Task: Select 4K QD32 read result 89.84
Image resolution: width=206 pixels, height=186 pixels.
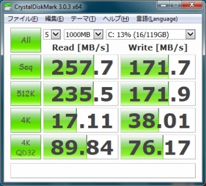Action: pyautogui.click(x=81, y=147)
